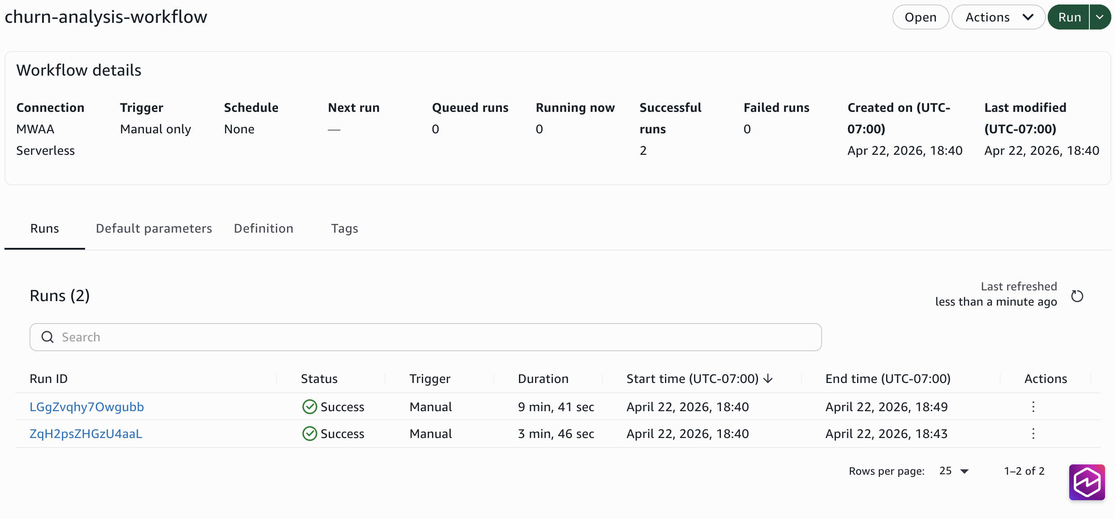Click 'less than a minute ago' text
This screenshot has width=1114, height=519.
click(x=996, y=302)
